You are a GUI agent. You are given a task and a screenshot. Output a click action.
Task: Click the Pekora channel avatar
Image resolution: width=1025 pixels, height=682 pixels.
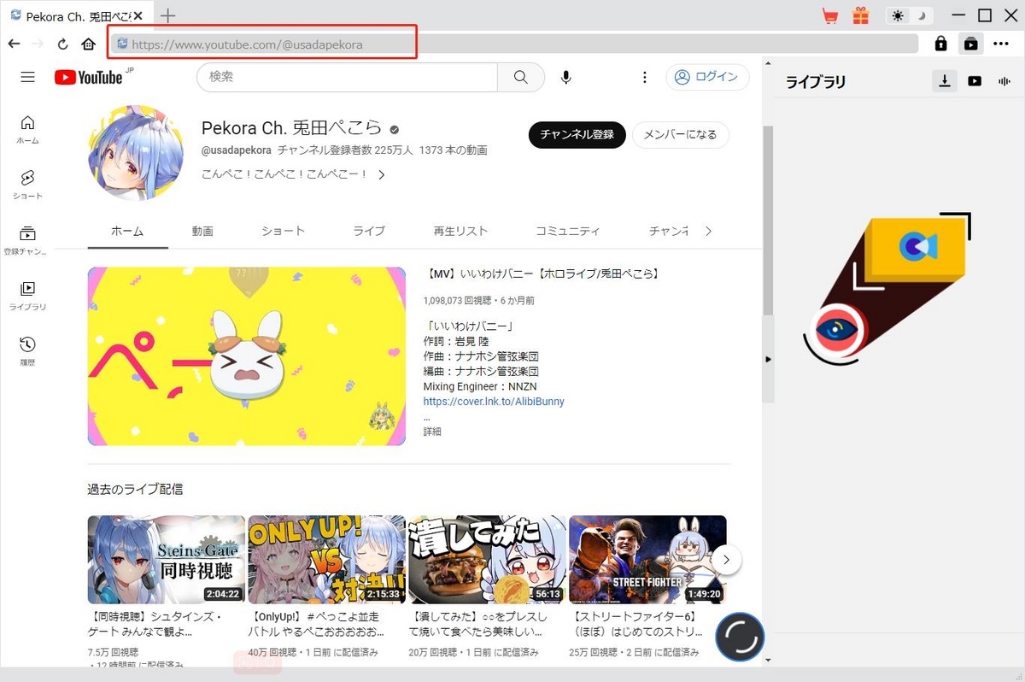tap(135, 153)
